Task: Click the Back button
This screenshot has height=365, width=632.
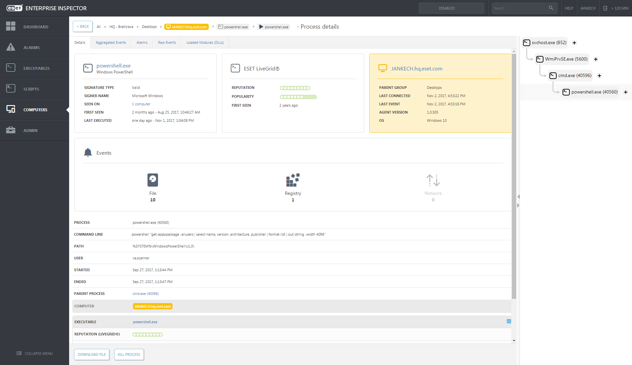Action: 83,26
